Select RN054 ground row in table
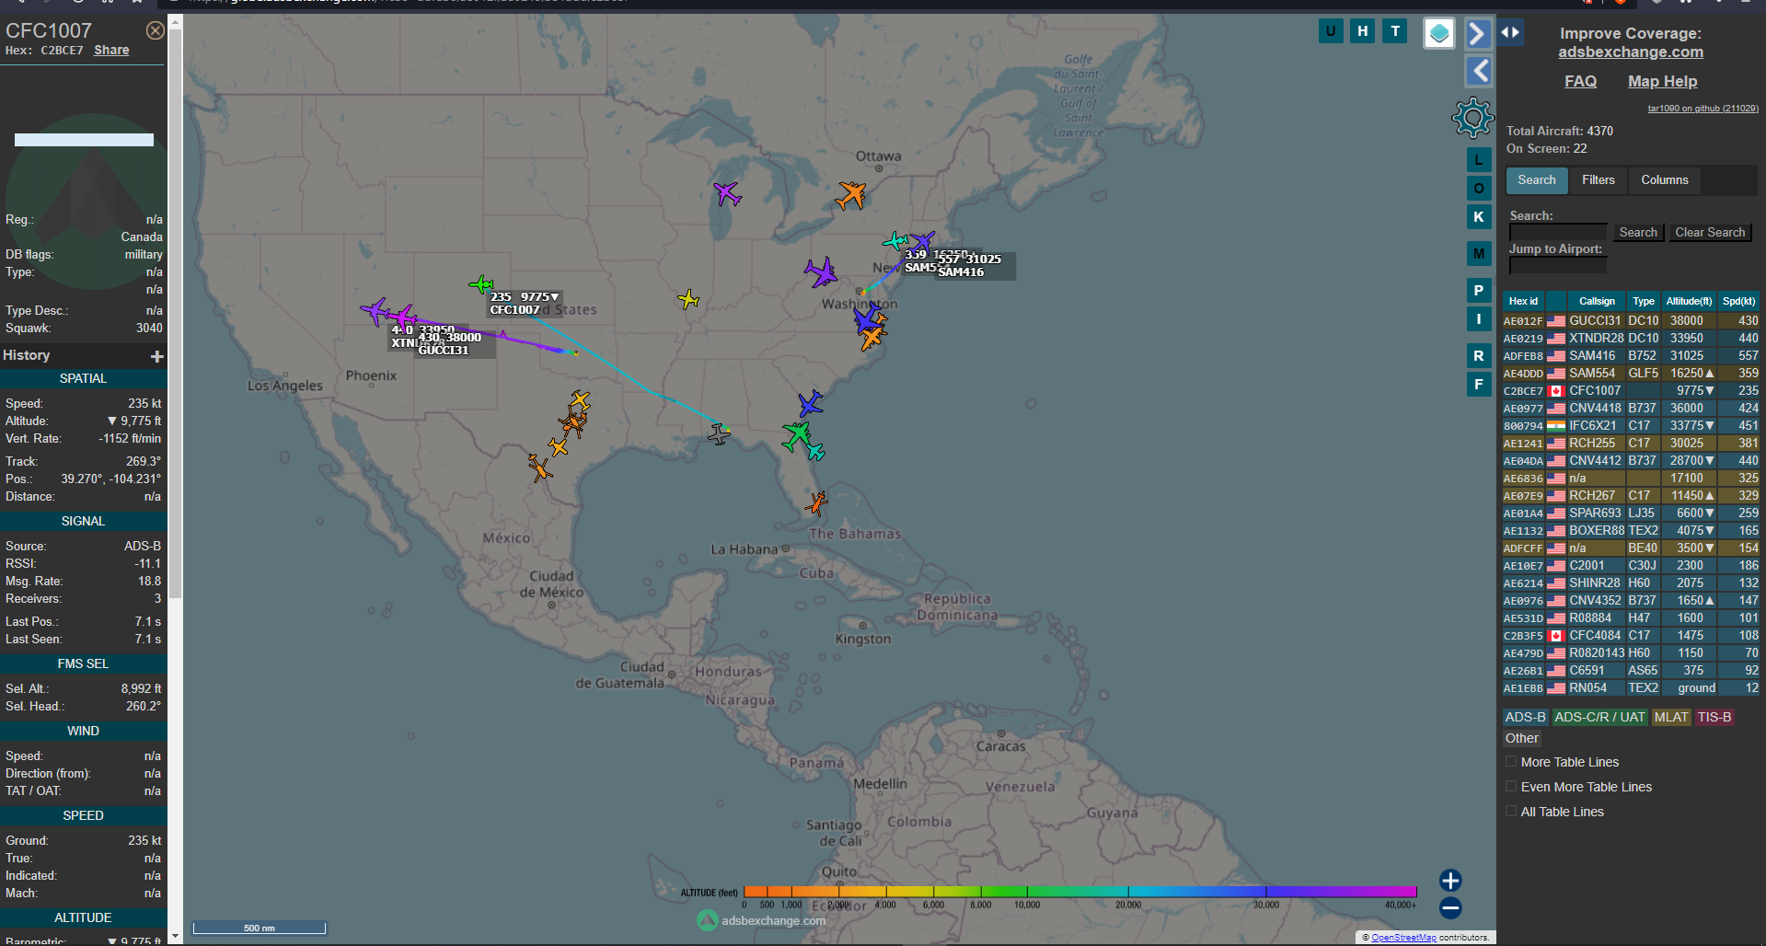The width and height of the screenshot is (1766, 946). [x=1631, y=688]
